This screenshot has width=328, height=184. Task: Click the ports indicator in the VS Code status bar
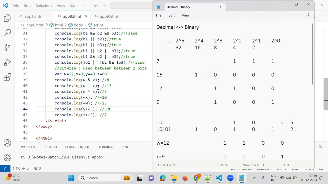(37, 168)
